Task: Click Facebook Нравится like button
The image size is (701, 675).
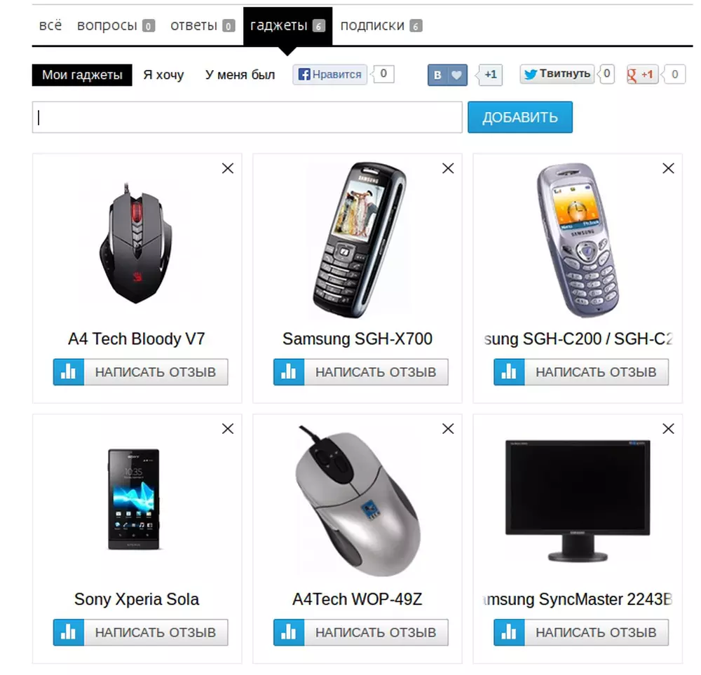Action: (330, 74)
